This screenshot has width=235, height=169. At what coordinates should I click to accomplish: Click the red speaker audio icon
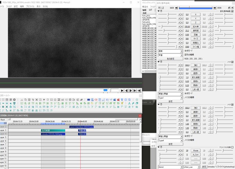pos(96,100)
